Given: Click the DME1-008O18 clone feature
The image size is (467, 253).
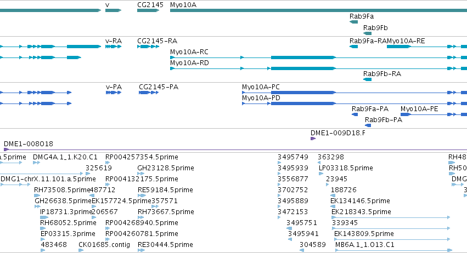Looking at the screenshot, I should (235, 150).
